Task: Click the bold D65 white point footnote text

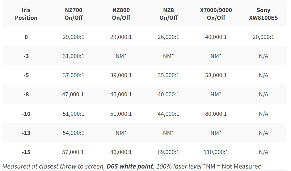Action: (130, 166)
